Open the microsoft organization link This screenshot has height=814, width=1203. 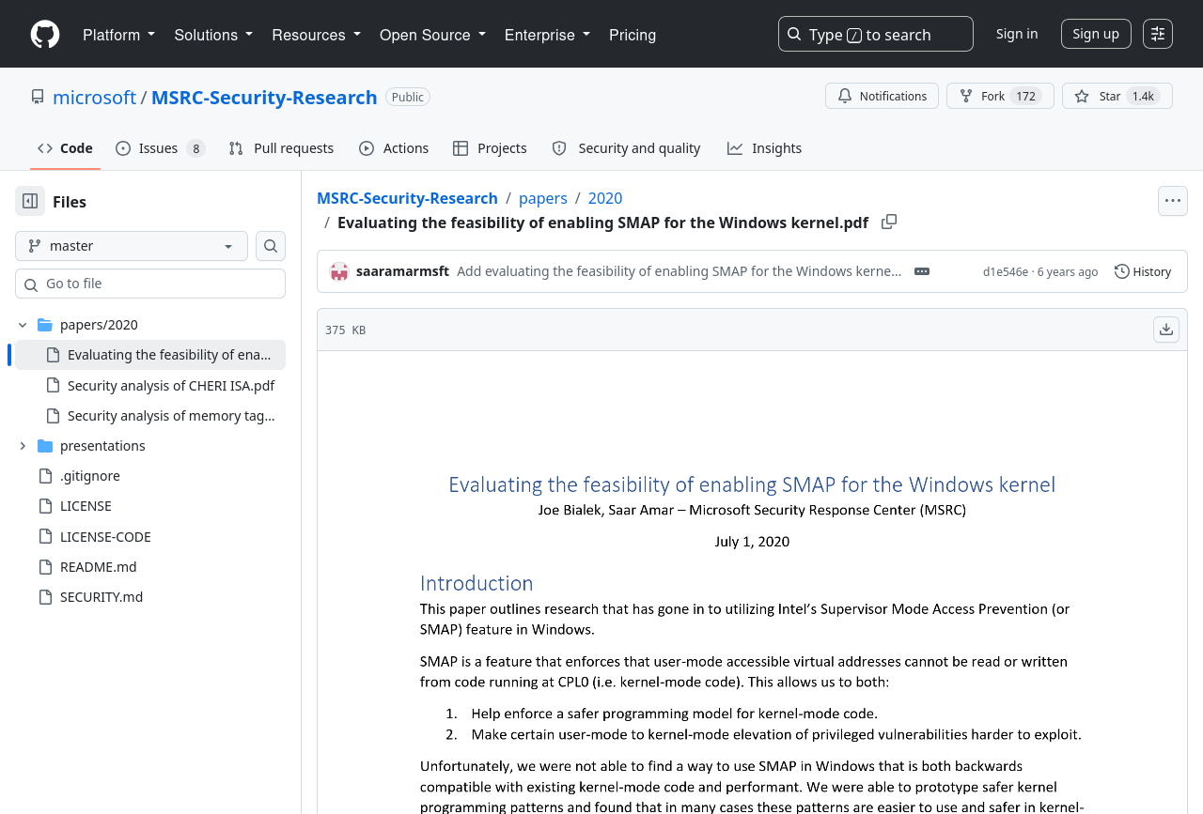tap(95, 97)
